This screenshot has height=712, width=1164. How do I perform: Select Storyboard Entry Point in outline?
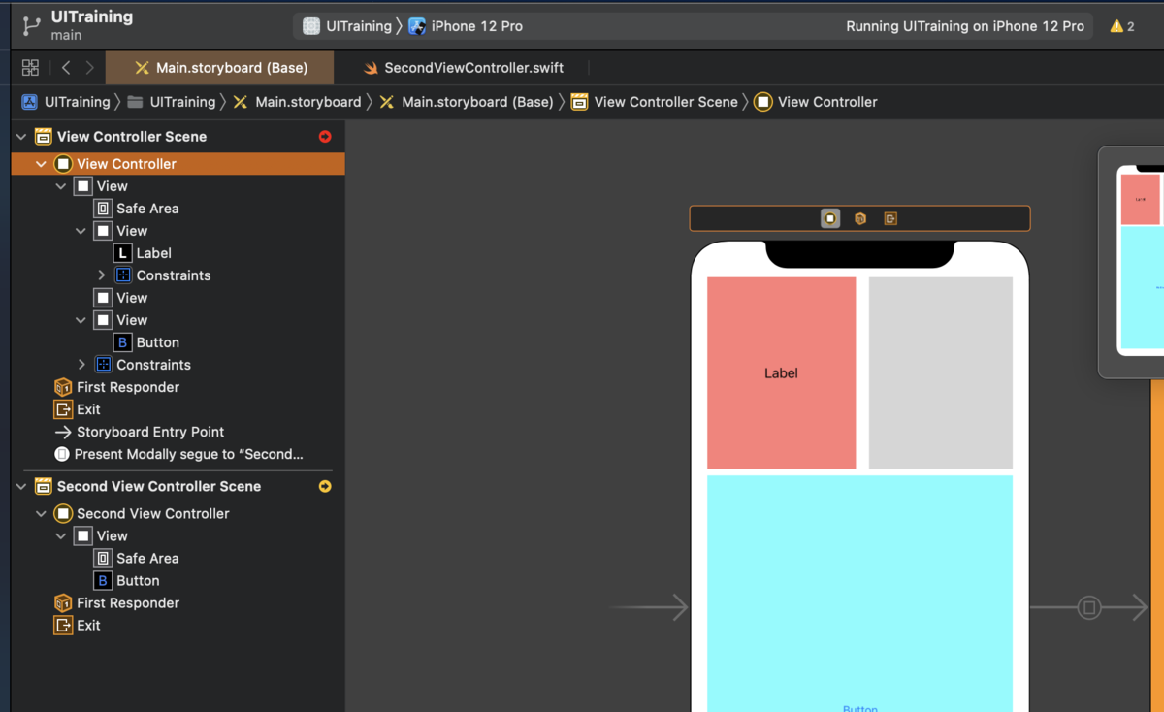pyautogui.click(x=178, y=432)
